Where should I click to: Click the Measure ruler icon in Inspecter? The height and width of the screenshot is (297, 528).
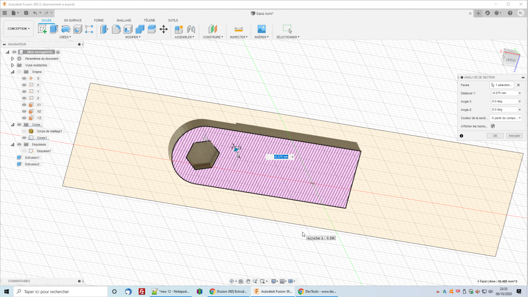point(238,29)
